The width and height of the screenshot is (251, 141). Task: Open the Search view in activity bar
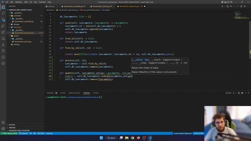[x=3, y=13]
